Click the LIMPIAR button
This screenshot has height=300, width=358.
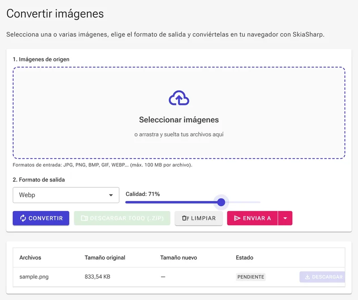click(199, 218)
